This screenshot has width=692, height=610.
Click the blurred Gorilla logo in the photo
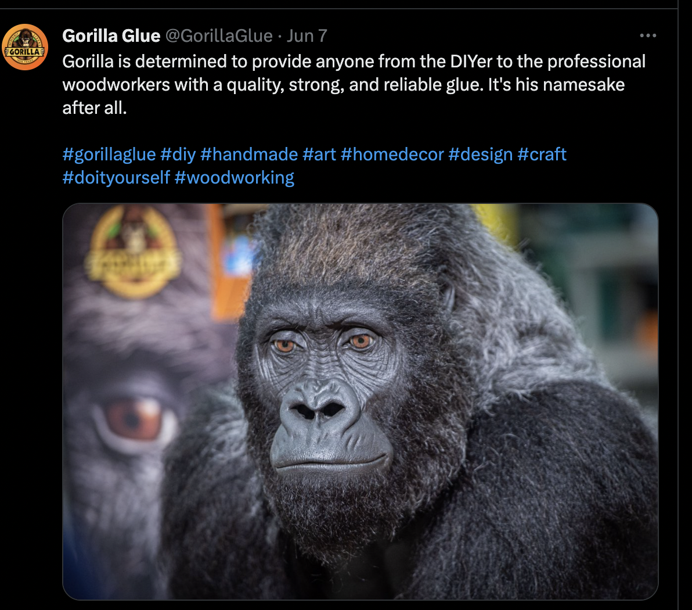(x=134, y=252)
